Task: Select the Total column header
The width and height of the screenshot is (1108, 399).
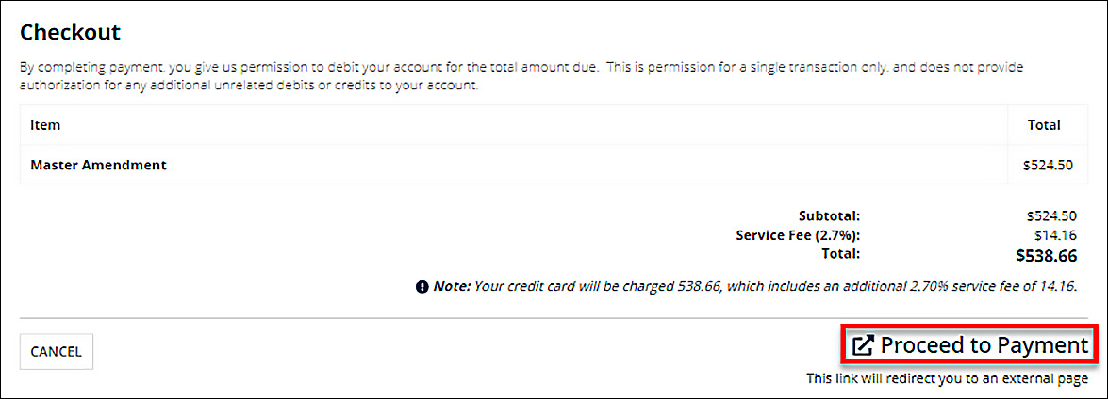Action: click(1044, 124)
